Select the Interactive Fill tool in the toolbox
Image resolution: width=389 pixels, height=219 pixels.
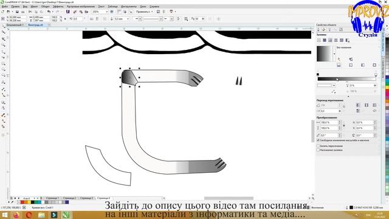3,121
